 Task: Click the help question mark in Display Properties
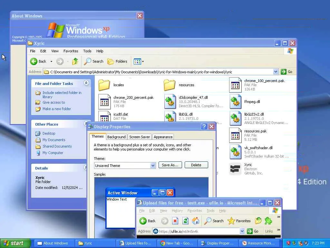pos(204,127)
